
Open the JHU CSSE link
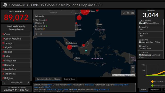pyautogui.click(x=89, y=85)
